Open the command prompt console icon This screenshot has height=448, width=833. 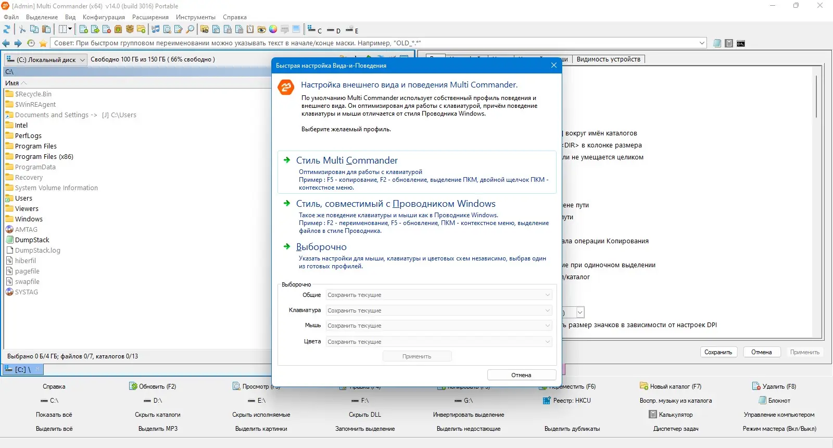741,43
